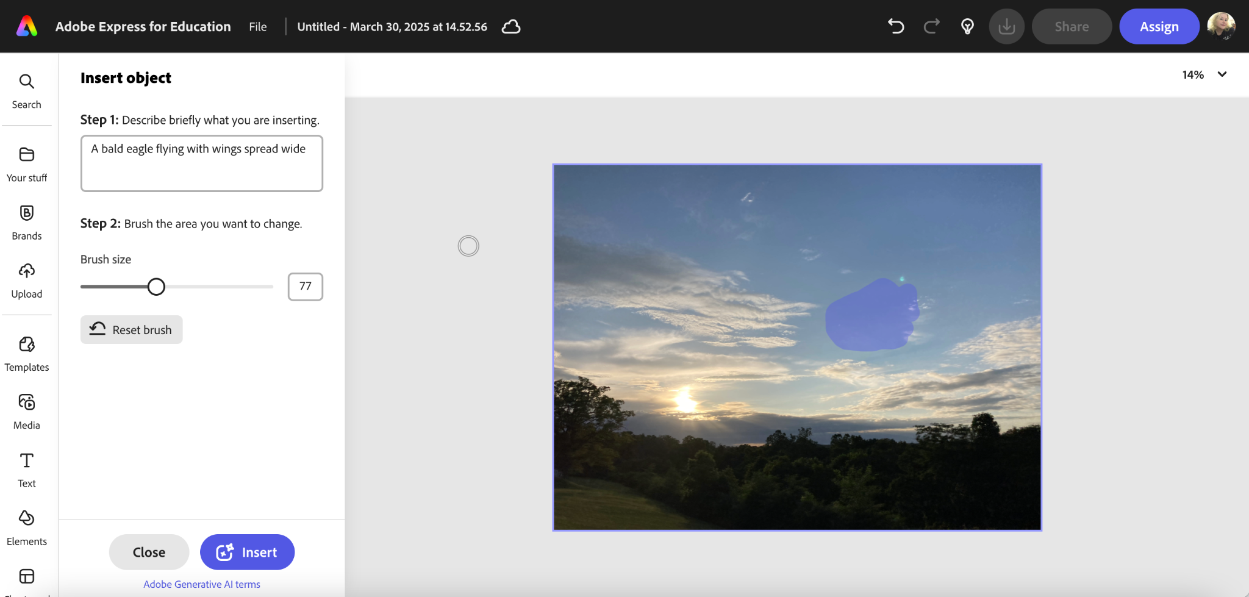
Task: Expand the 14% zoom dropdown
Action: coord(1222,74)
